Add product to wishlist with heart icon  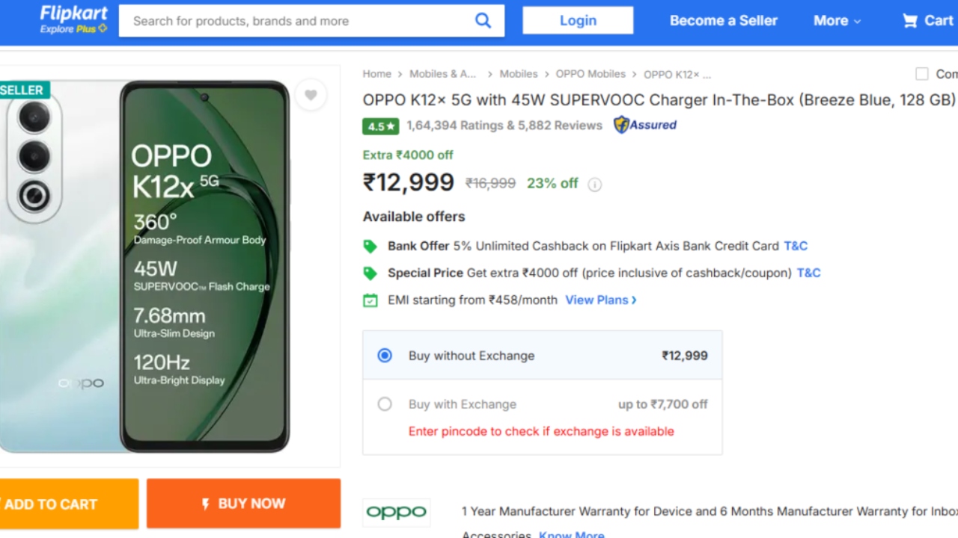311,95
